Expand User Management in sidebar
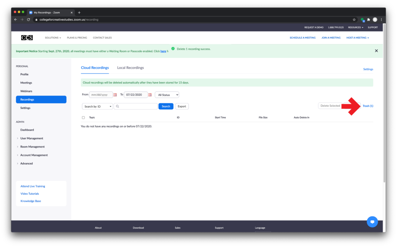 [x=31, y=138]
